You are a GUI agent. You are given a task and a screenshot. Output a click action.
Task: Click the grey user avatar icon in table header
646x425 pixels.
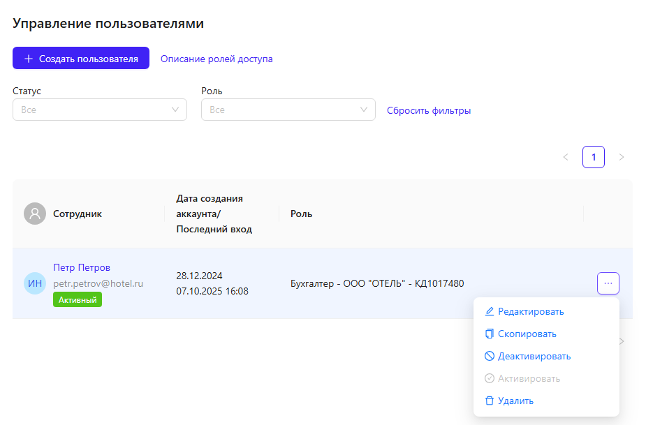(x=35, y=214)
